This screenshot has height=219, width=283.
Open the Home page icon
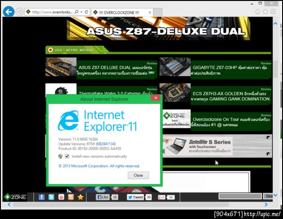point(258,12)
